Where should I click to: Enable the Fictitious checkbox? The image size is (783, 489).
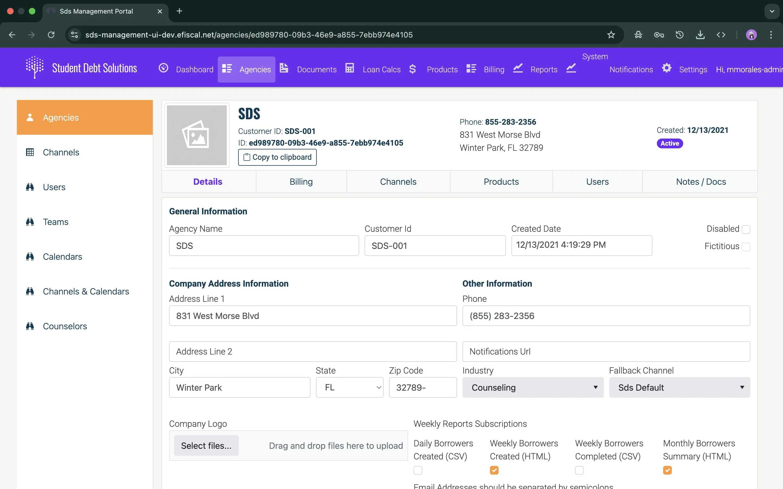pos(746,247)
